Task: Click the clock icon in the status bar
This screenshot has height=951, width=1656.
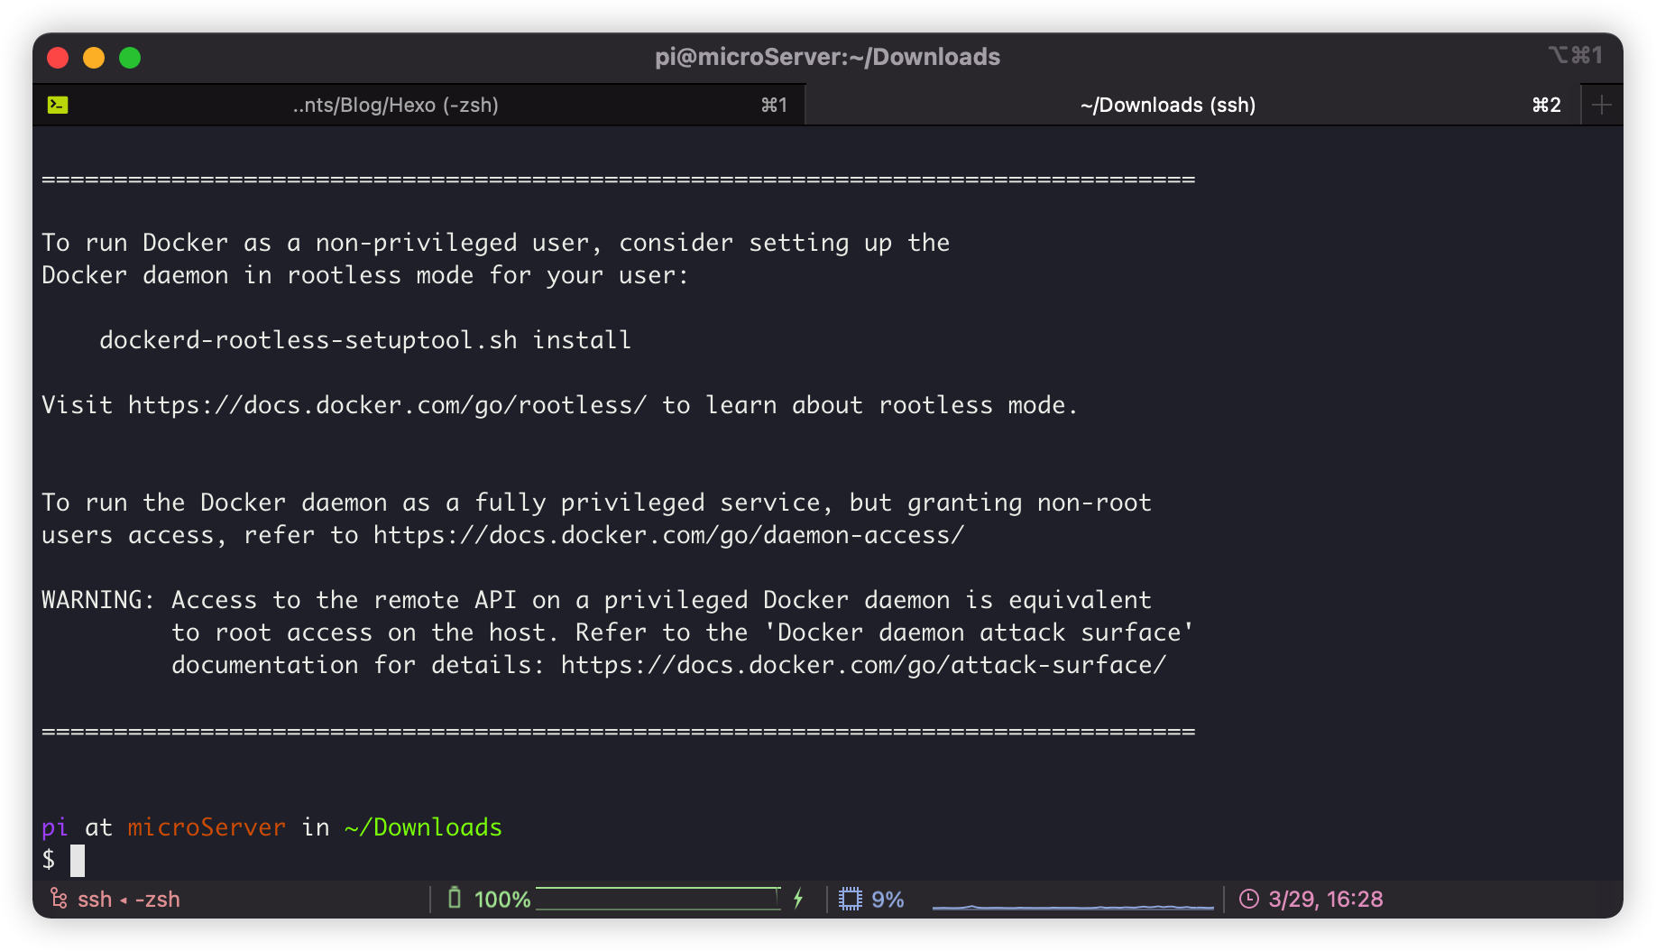Action: pyautogui.click(x=1249, y=899)
